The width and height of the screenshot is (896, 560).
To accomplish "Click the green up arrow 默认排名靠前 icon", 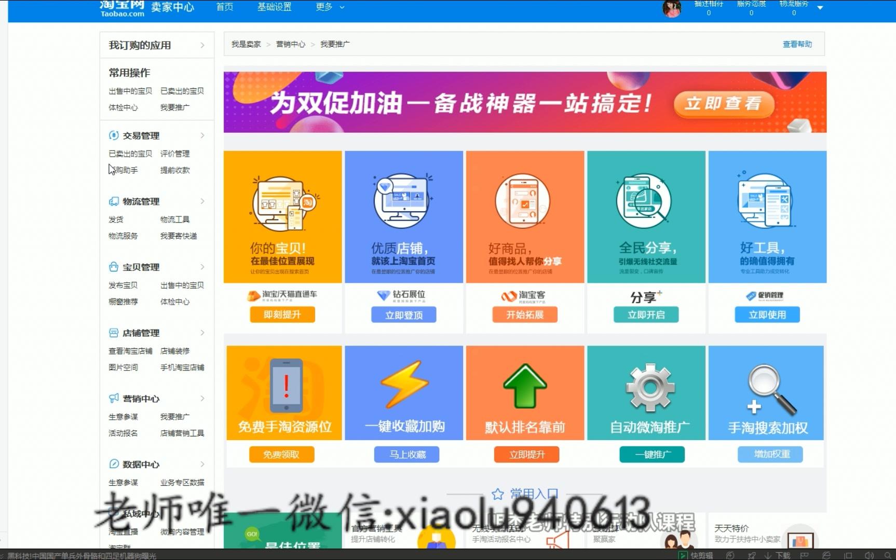I will pyautogui.click(x=525, y=387).
